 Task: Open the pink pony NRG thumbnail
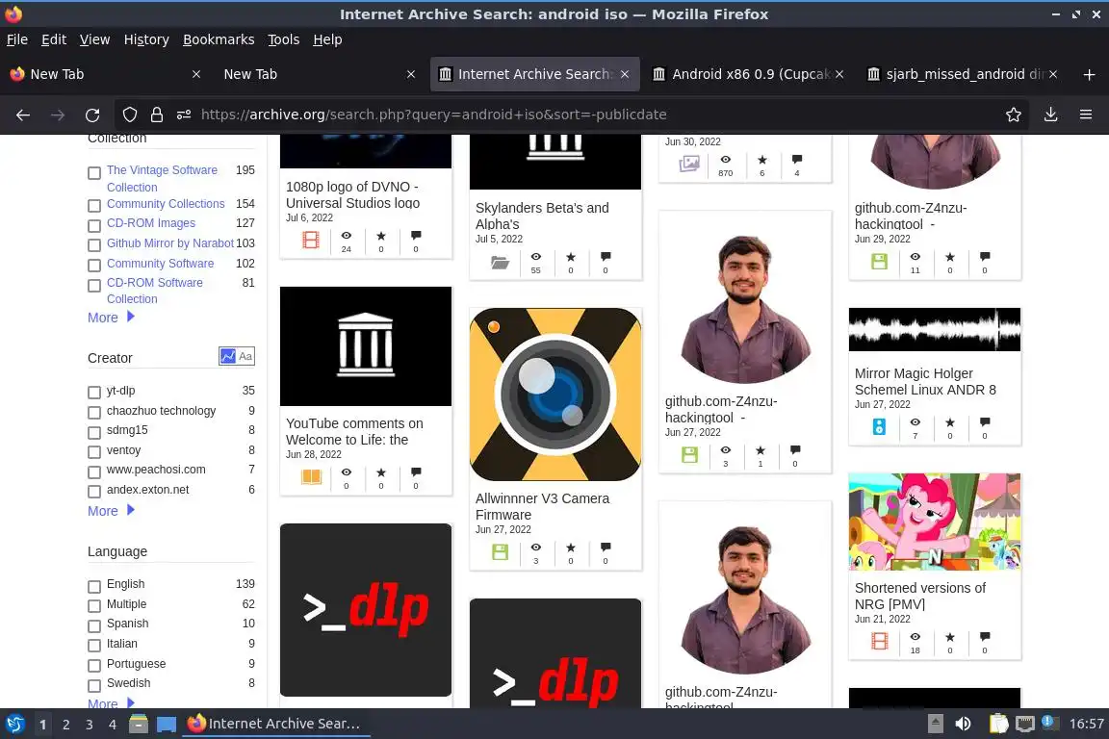pos(935,522)
